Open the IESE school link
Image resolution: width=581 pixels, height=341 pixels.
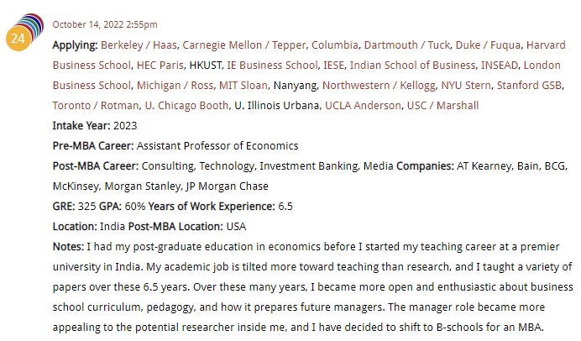pos(334,66)
